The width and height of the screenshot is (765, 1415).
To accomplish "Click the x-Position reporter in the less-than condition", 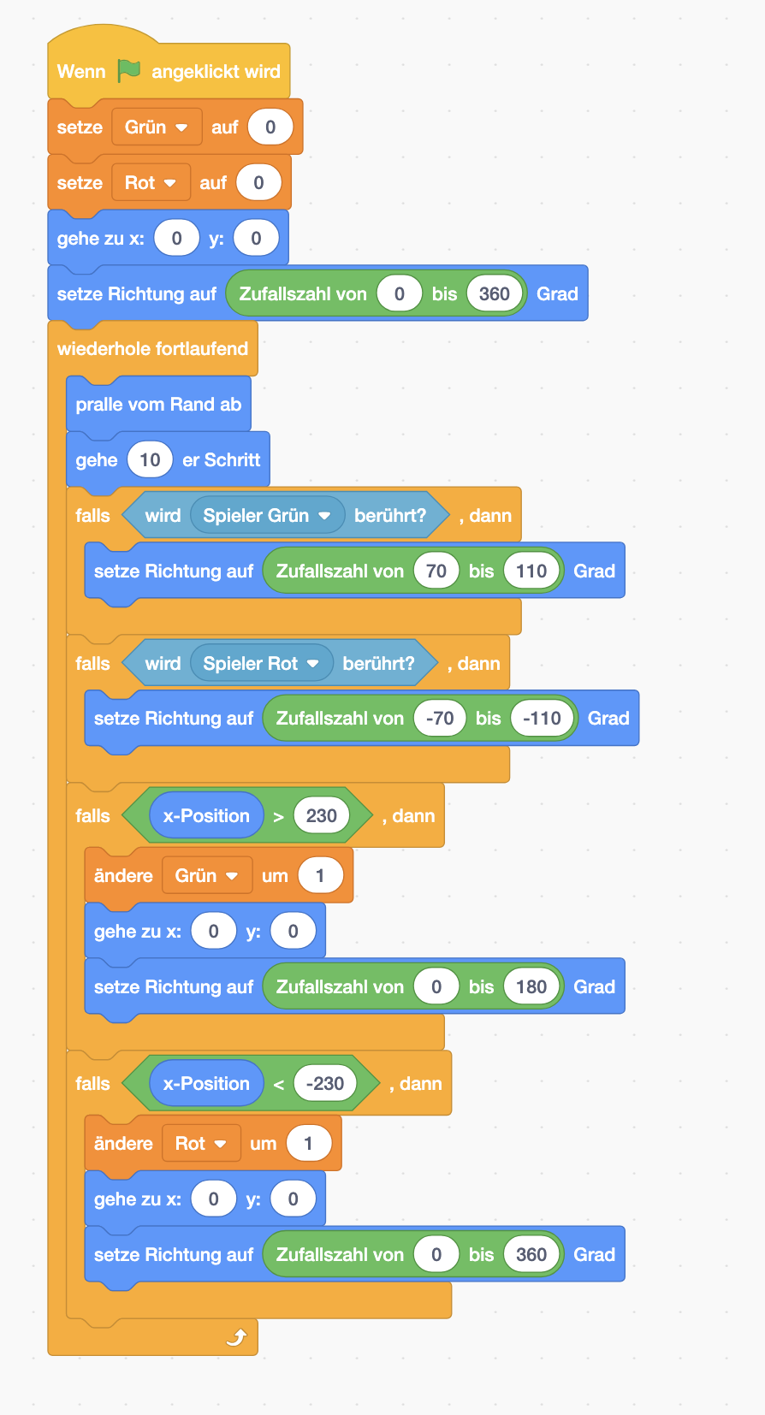I will pos(206,1084).
